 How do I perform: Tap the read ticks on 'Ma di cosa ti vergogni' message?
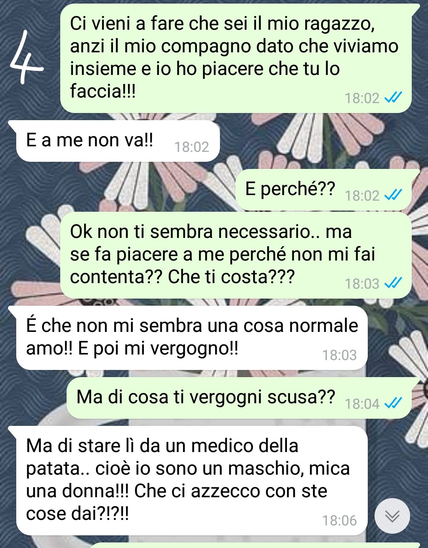point(394,403)
